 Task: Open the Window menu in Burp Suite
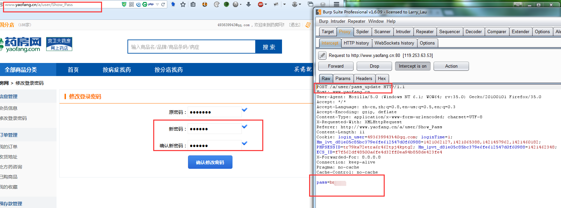point(376,21)
